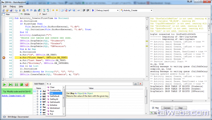Image resolution: width=212 pixels, height=120 pixels.
Task: Stop the debugging session
Action: (21, 84)
